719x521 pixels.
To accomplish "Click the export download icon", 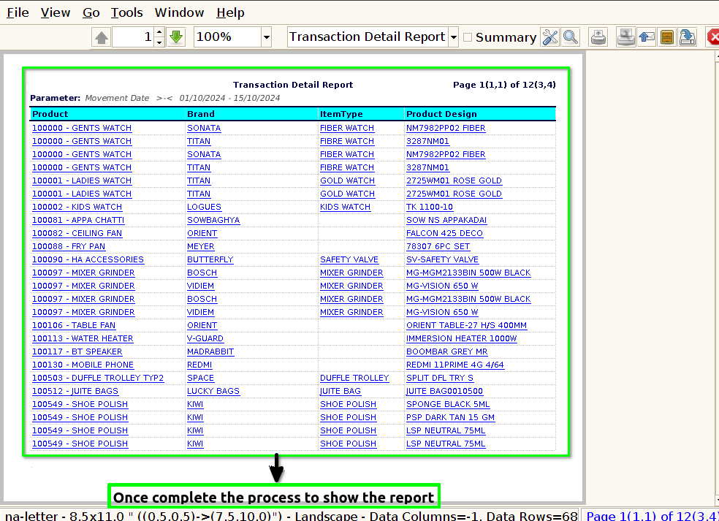I will (x=688, y=37).
